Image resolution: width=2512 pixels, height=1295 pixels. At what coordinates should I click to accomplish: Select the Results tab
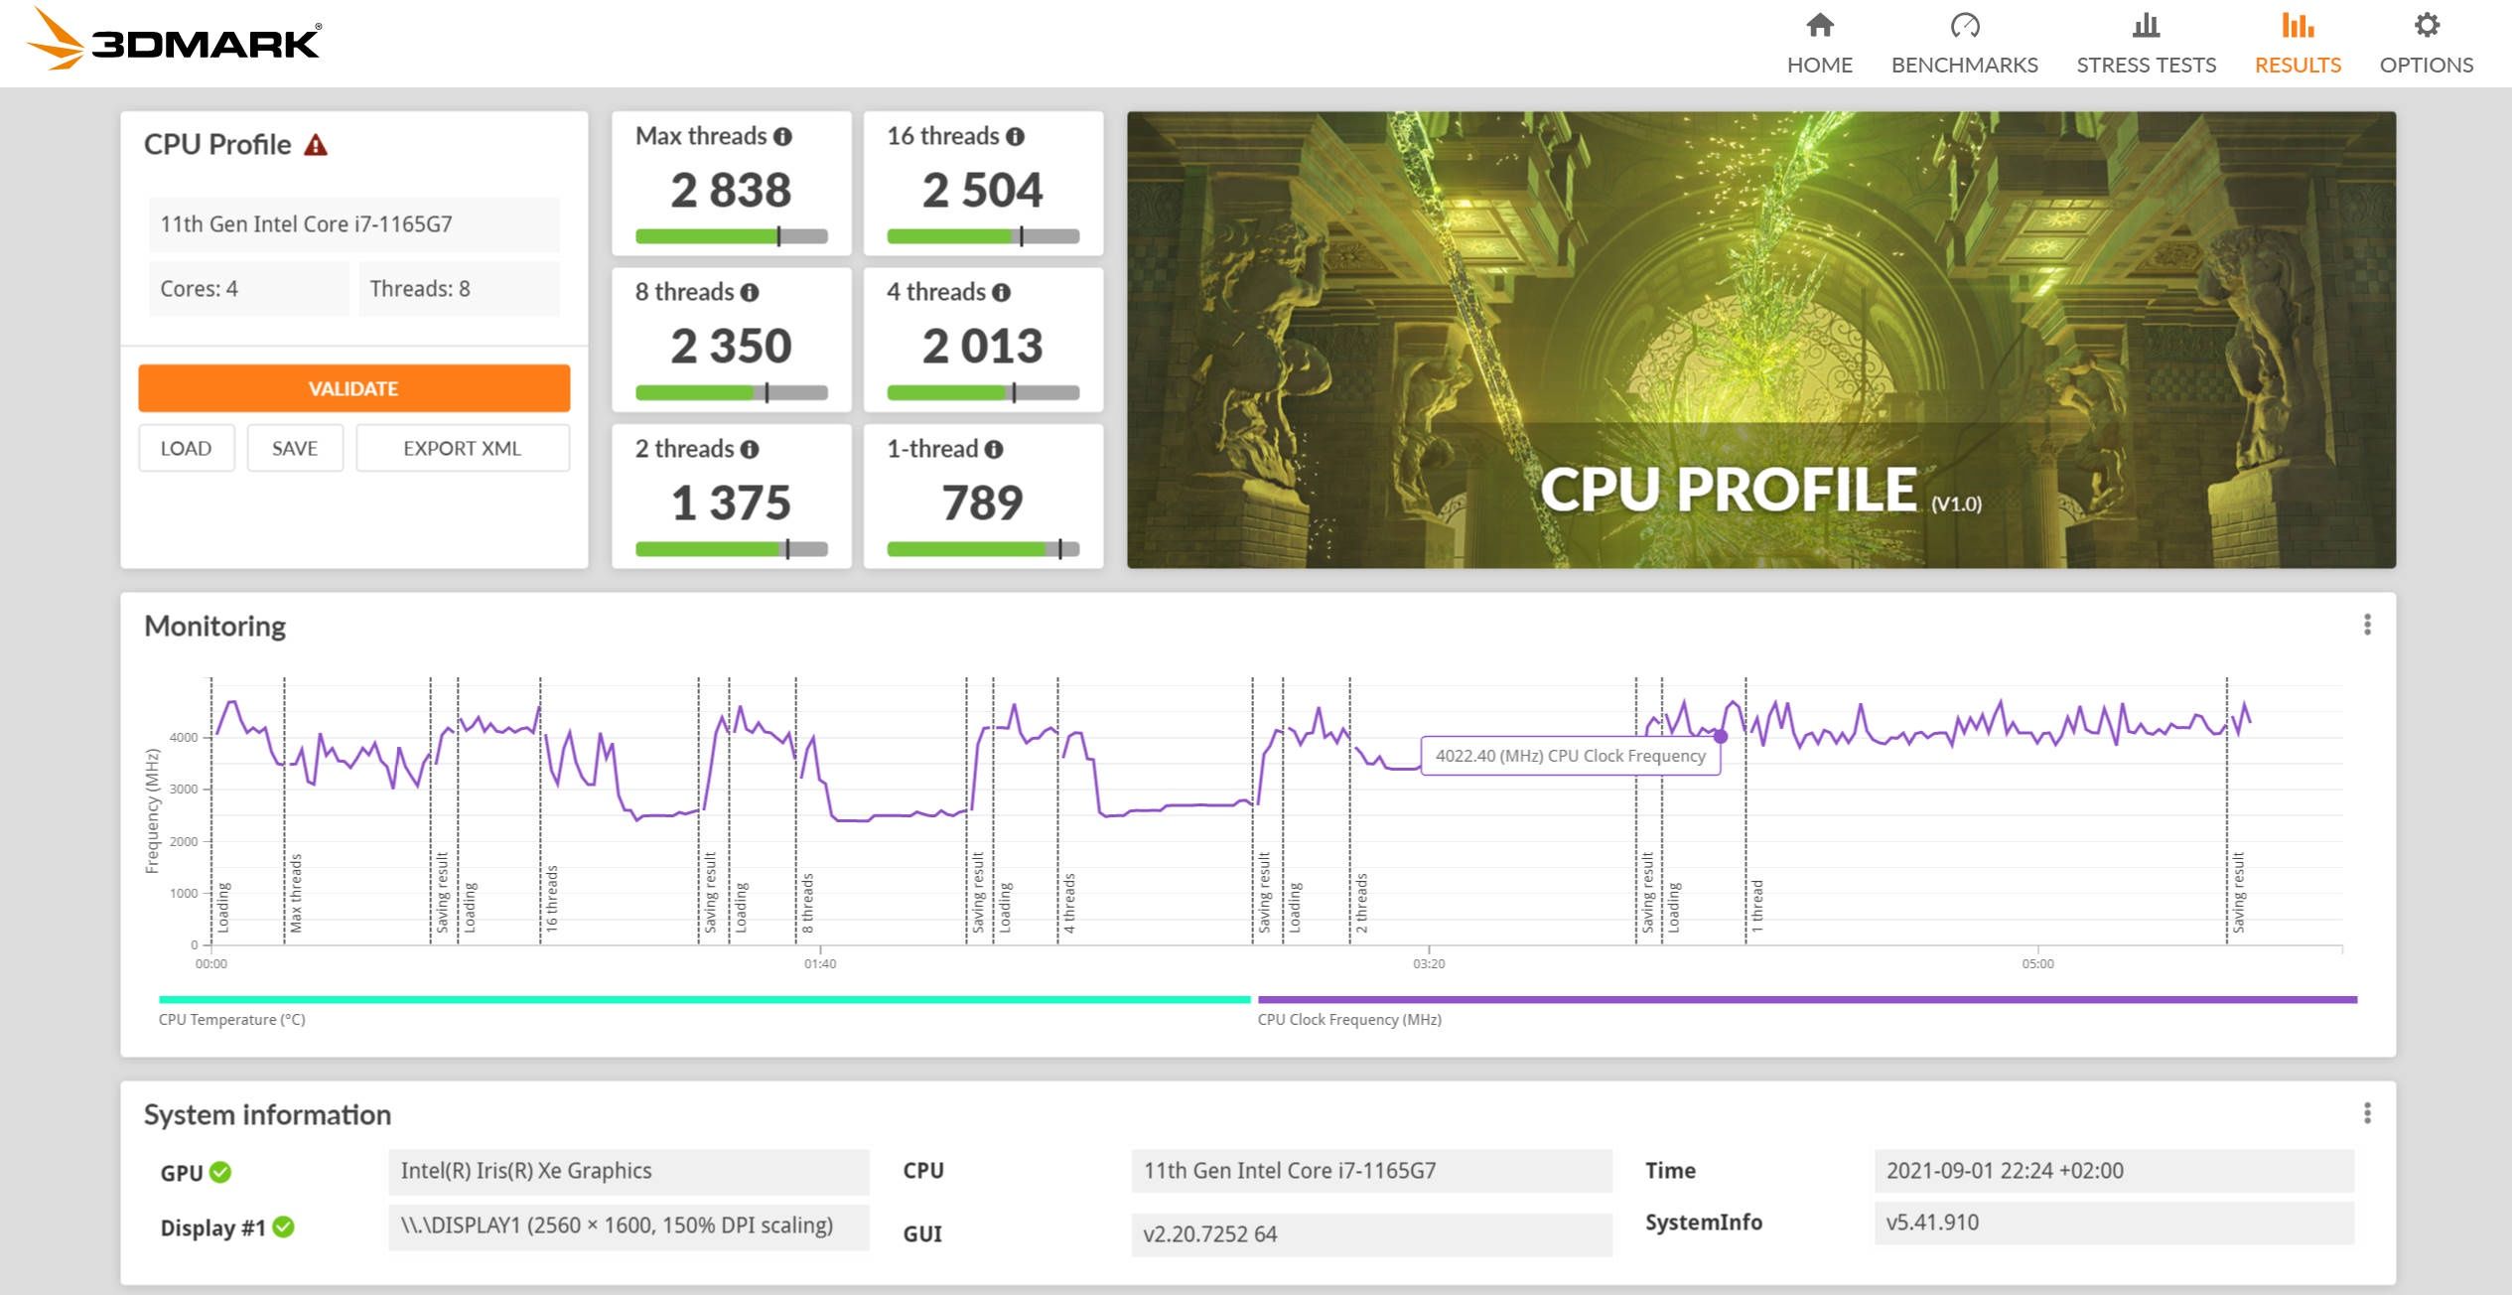tap(2298, 44)
